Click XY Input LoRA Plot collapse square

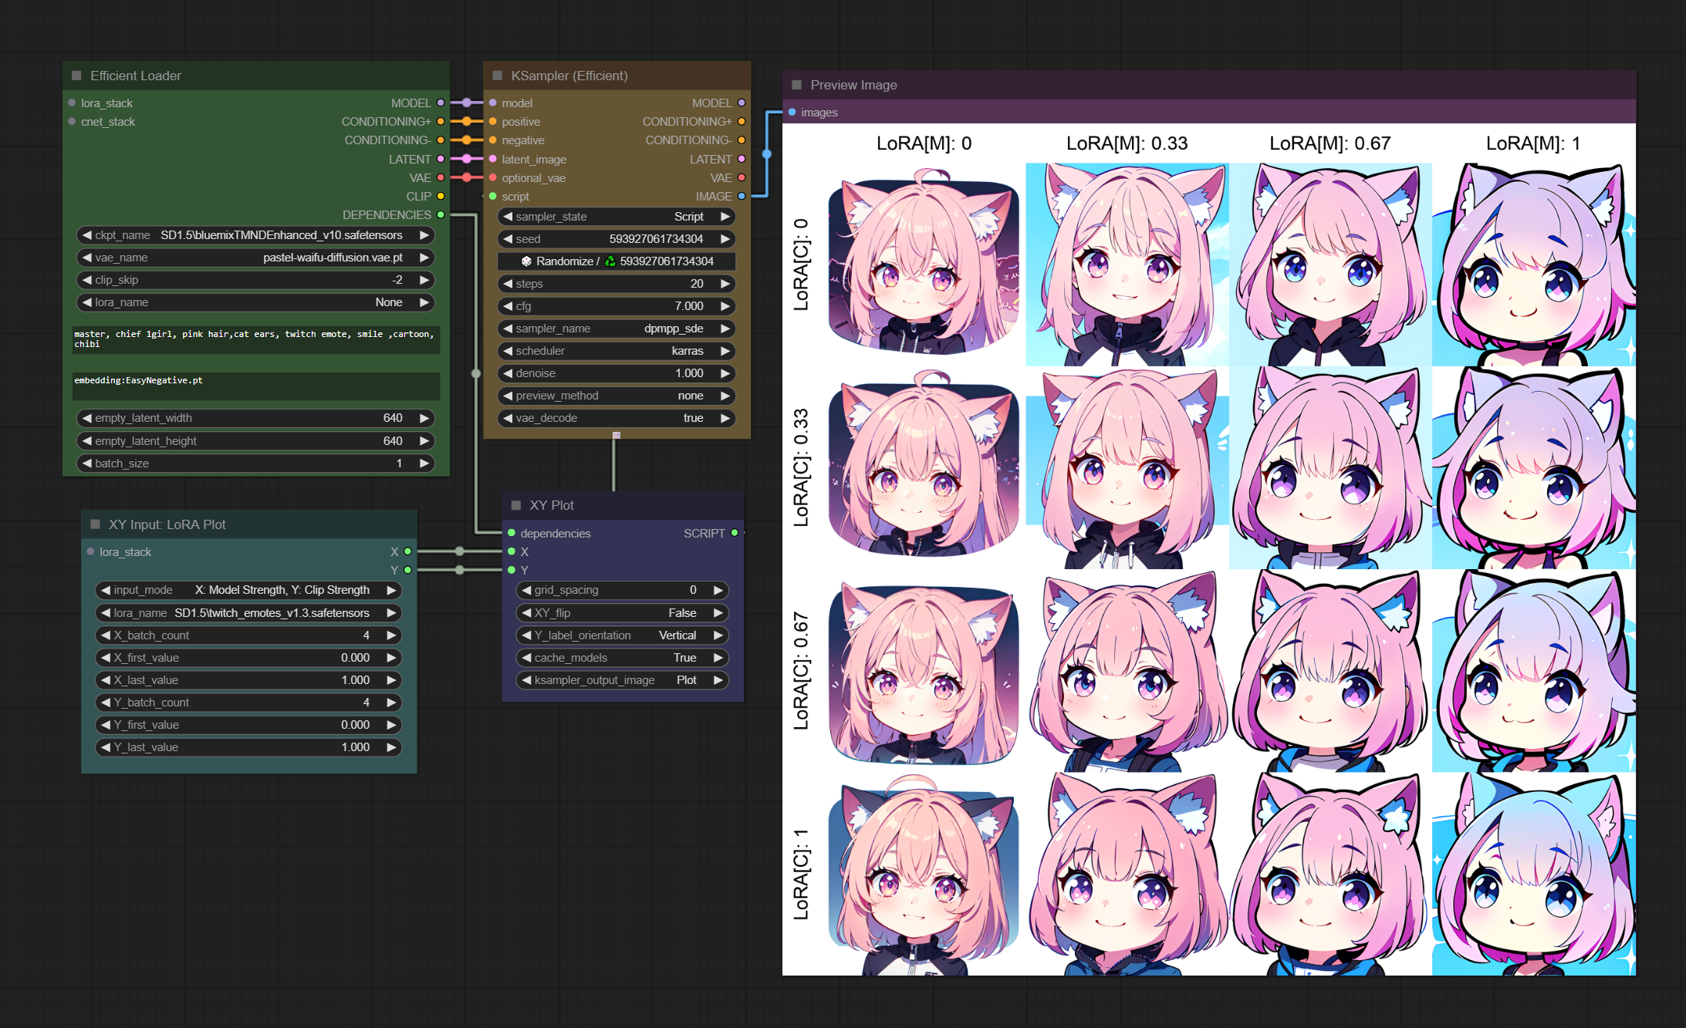pyautogui.click(x=96, y=524)
